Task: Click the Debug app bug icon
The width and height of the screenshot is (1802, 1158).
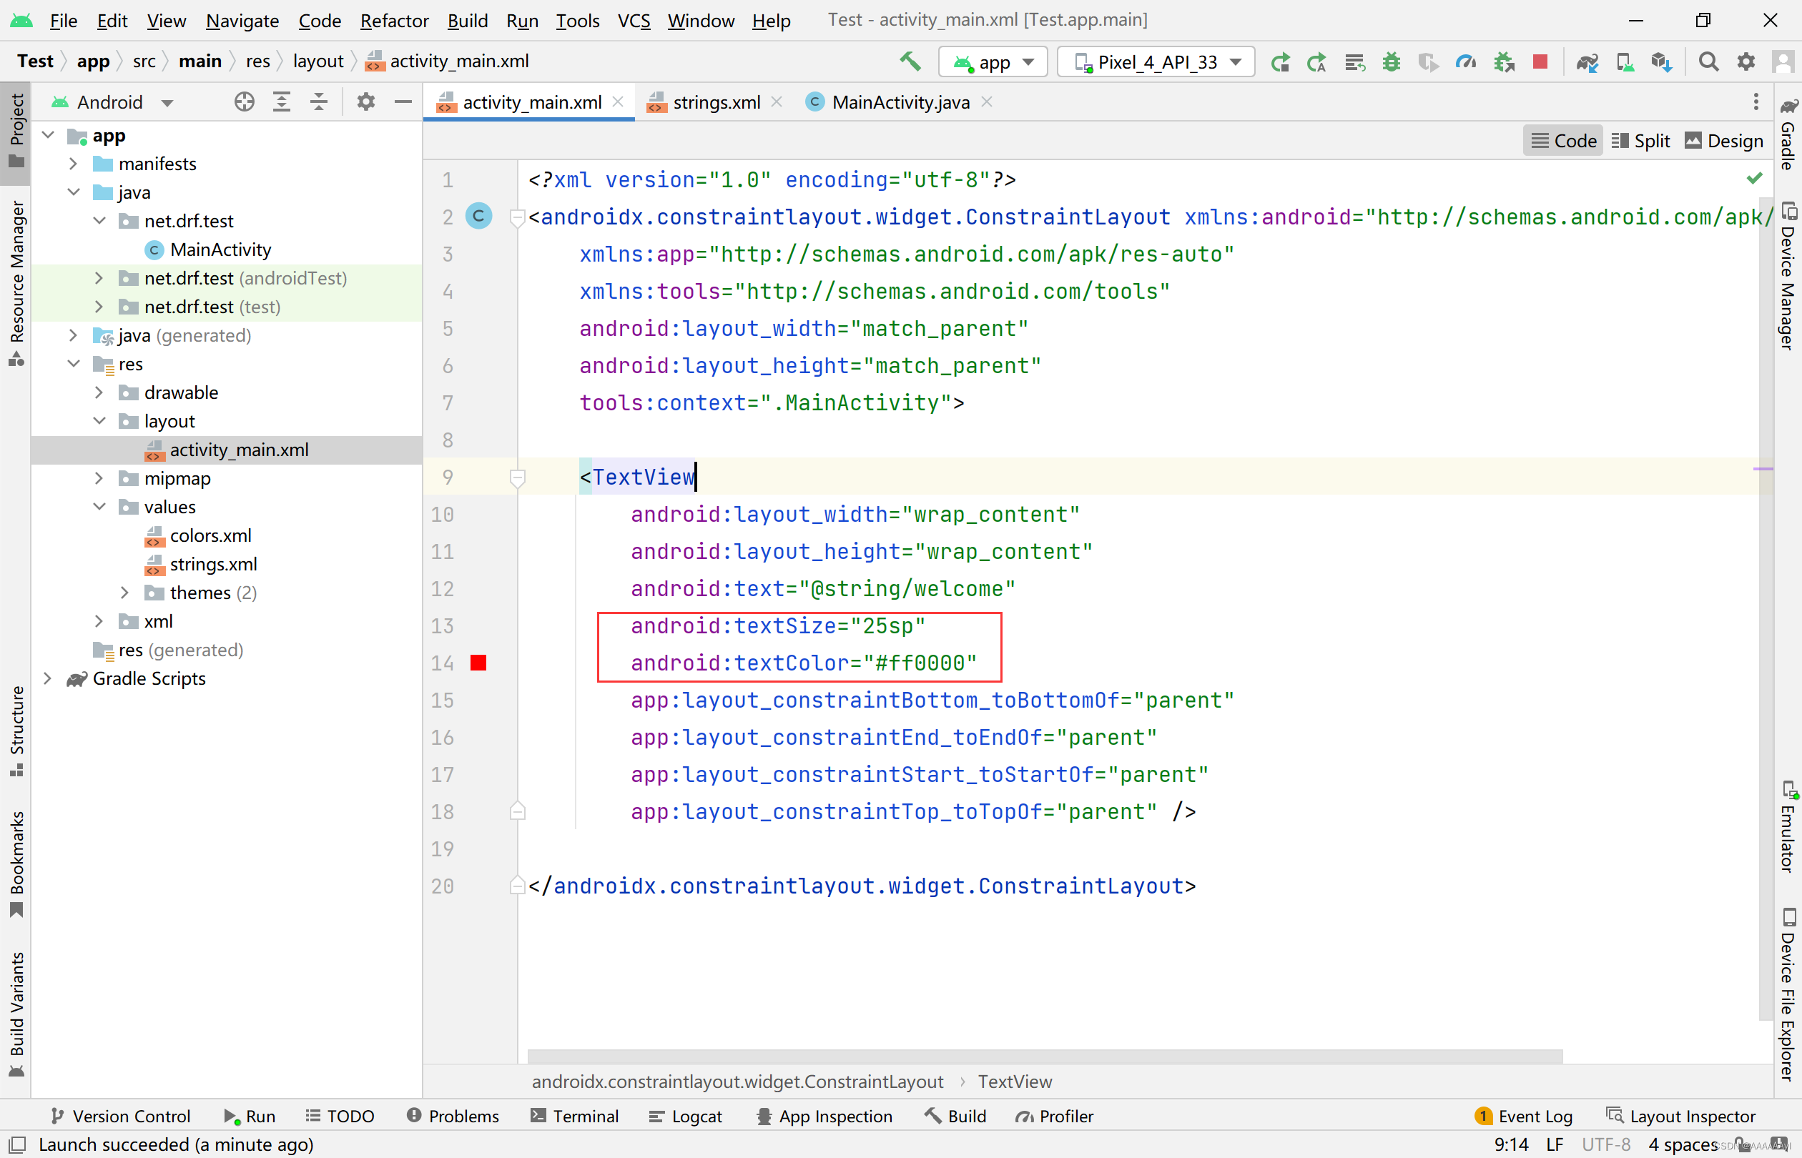Action: 1392,61
